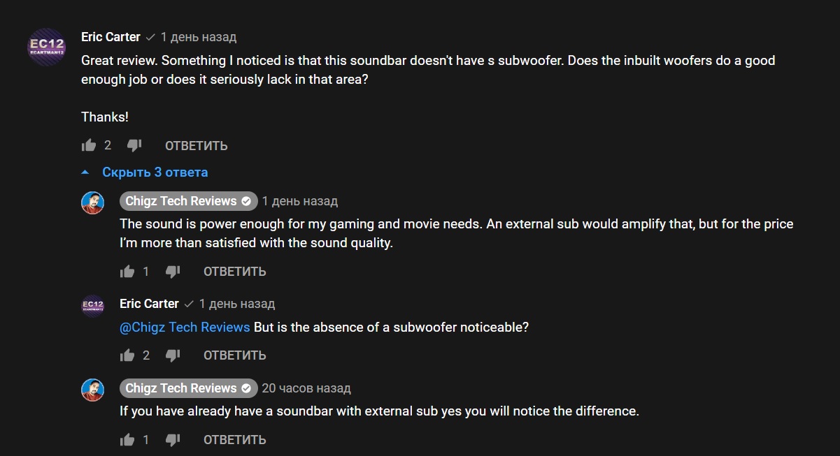840x456 pixels.
Task: Open small EC12 avatar on Eric's reply
Action: coord(93,305)
